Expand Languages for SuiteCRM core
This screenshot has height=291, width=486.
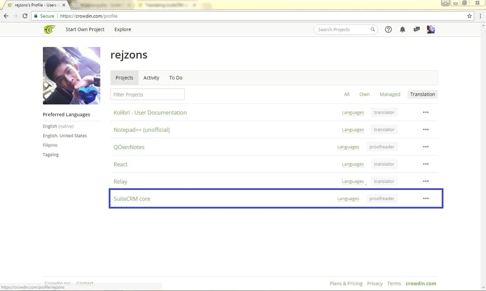click(348, 199)
